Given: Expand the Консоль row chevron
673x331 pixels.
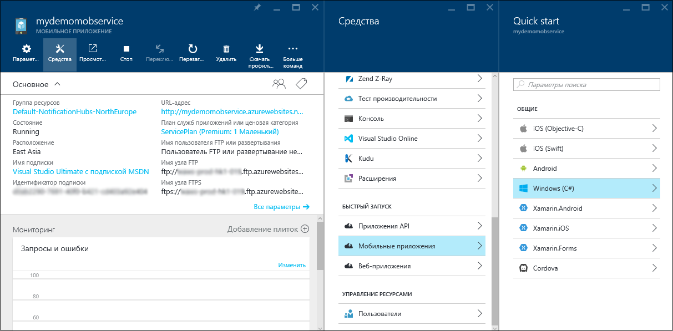Looking at the screenshot, I should pyautogui.click(x=479, y=119).
